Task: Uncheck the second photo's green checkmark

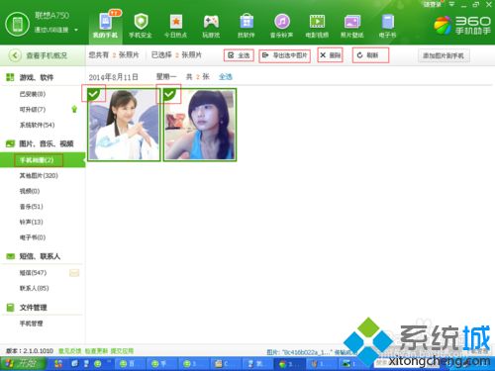Action: (169, 94)
